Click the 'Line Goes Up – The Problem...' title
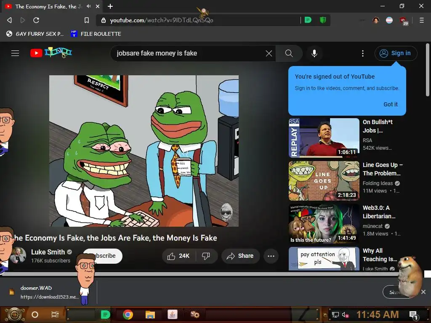431x323 pixels. click(x=383, y=169)
